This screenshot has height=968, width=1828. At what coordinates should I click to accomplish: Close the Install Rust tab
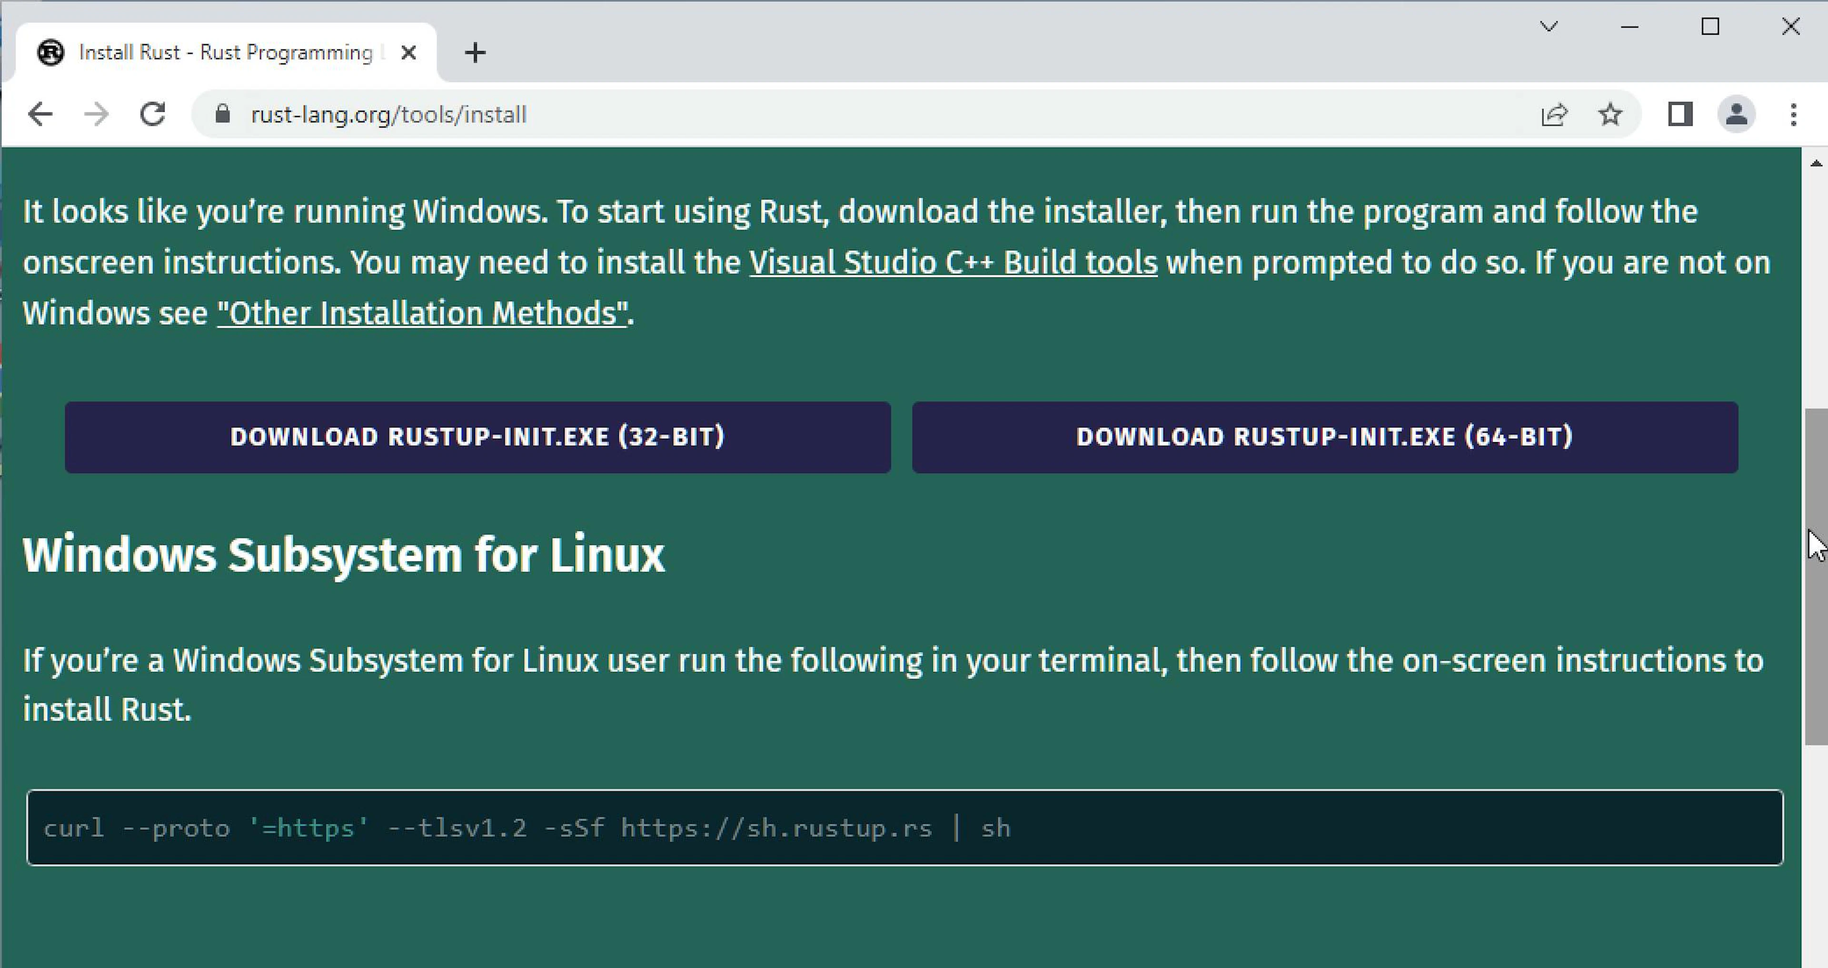[408, 52]
